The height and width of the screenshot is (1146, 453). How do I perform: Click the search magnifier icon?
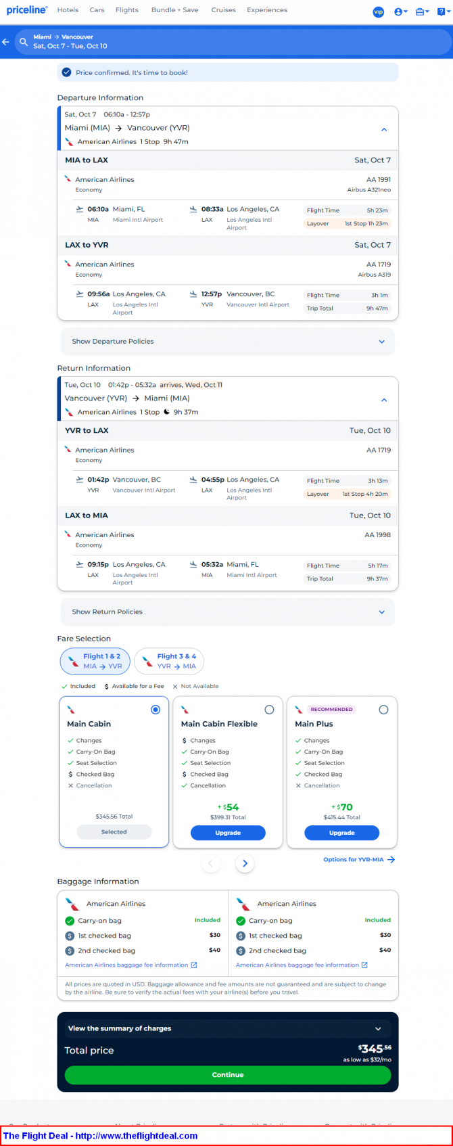pos(24,42)
